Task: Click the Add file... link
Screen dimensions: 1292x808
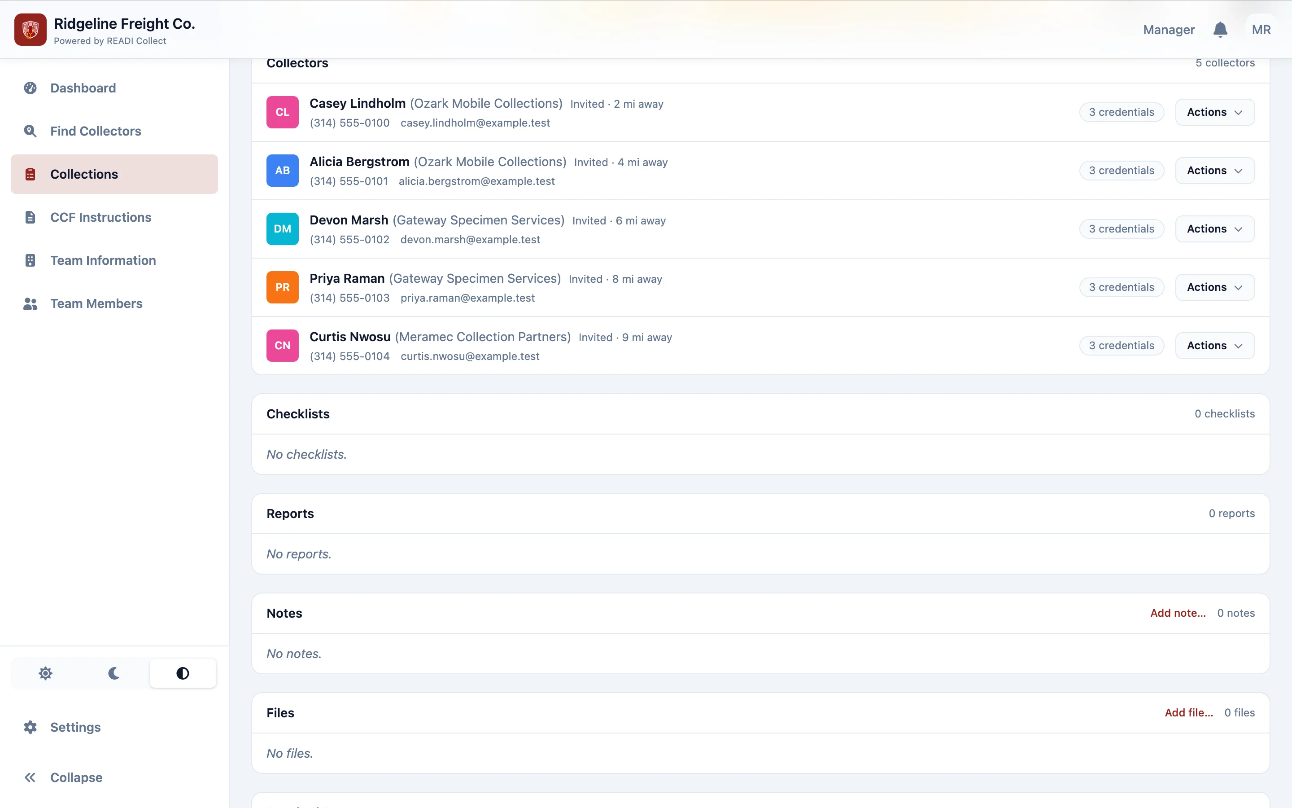Action: tap(1188, 712)
